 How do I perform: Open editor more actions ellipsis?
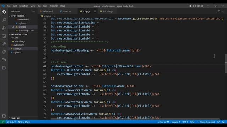pos(223,11)
